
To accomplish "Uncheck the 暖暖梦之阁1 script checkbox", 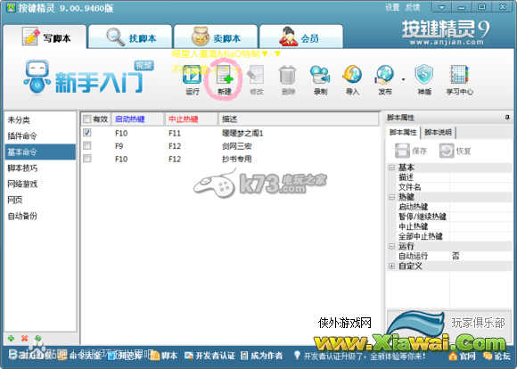I will pos(87,133).
